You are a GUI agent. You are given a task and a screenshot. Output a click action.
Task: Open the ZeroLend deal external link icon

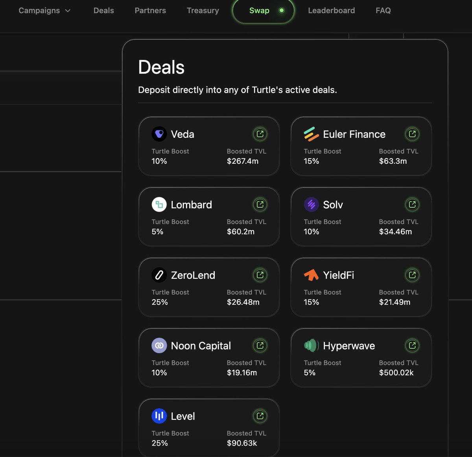(260, 275)
